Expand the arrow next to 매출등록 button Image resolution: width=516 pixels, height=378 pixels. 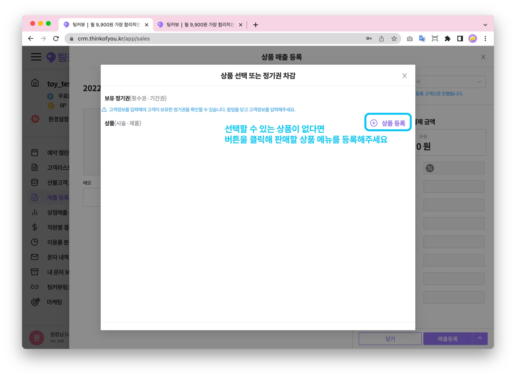point(480,338)
